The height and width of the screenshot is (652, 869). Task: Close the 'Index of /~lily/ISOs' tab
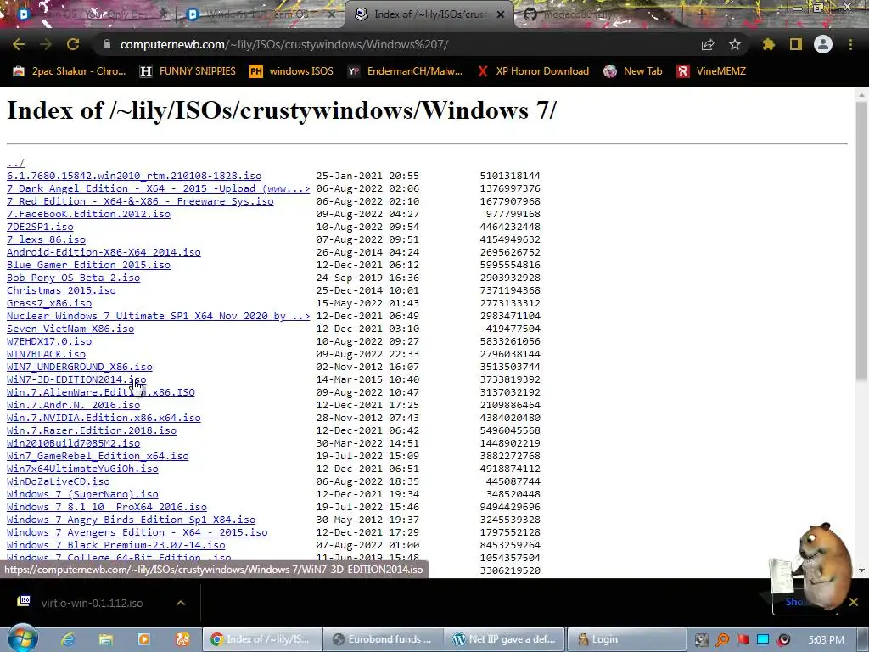pos(501,14)
